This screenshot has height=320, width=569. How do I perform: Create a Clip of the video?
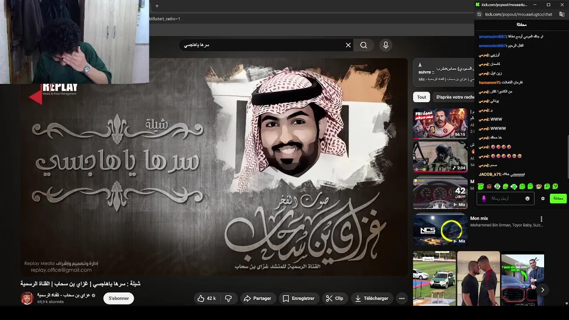[x=334, y=298]
